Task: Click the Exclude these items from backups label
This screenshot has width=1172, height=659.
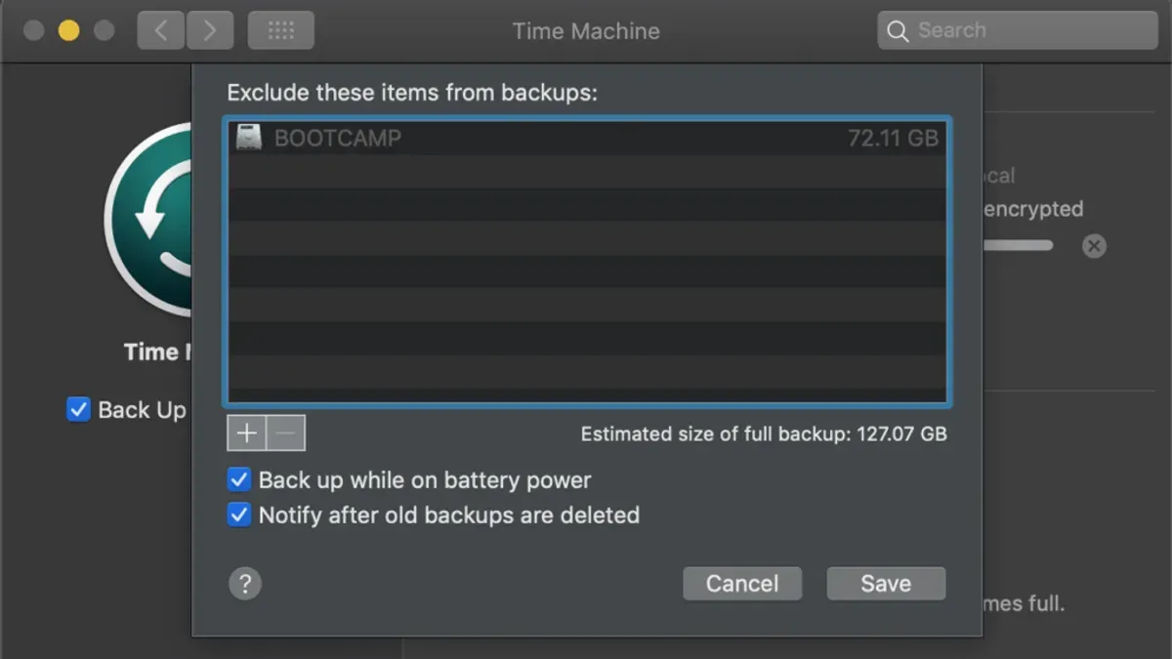Action: click(x=412, y=93)
